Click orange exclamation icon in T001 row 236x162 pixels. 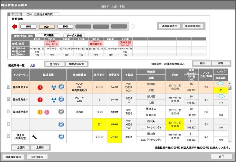coord(40,112)
